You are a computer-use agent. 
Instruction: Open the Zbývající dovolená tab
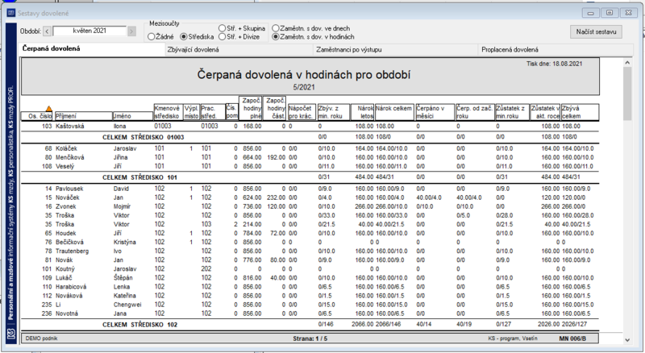pos(239,50)
